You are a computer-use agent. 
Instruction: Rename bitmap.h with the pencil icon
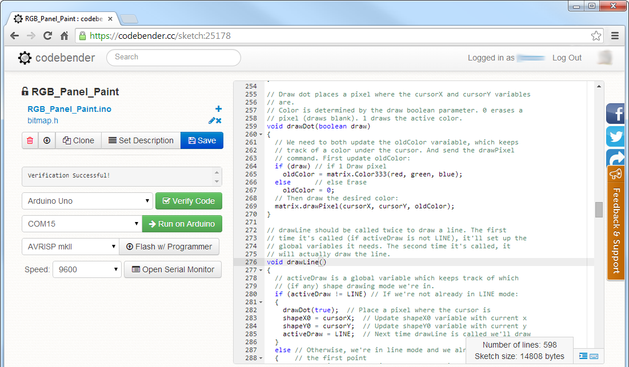[211, 120]
